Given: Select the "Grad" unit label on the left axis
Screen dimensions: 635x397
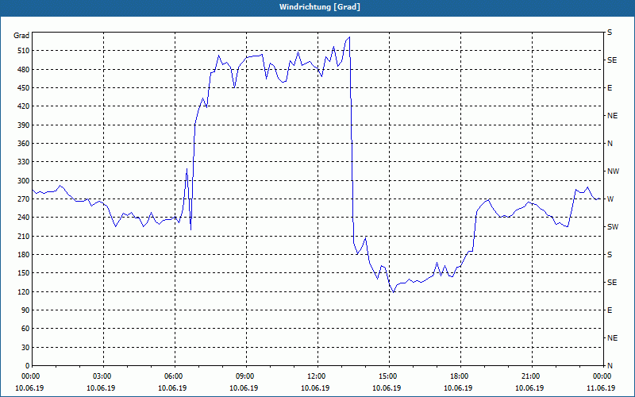Looking at the screenshot, I should click(x=21, y=36).
